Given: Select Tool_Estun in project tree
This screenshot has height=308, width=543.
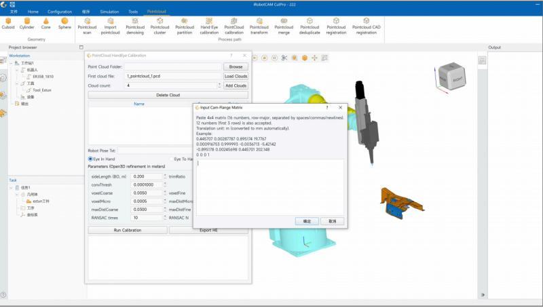Looking at the screenshot, I should [42, 90].
